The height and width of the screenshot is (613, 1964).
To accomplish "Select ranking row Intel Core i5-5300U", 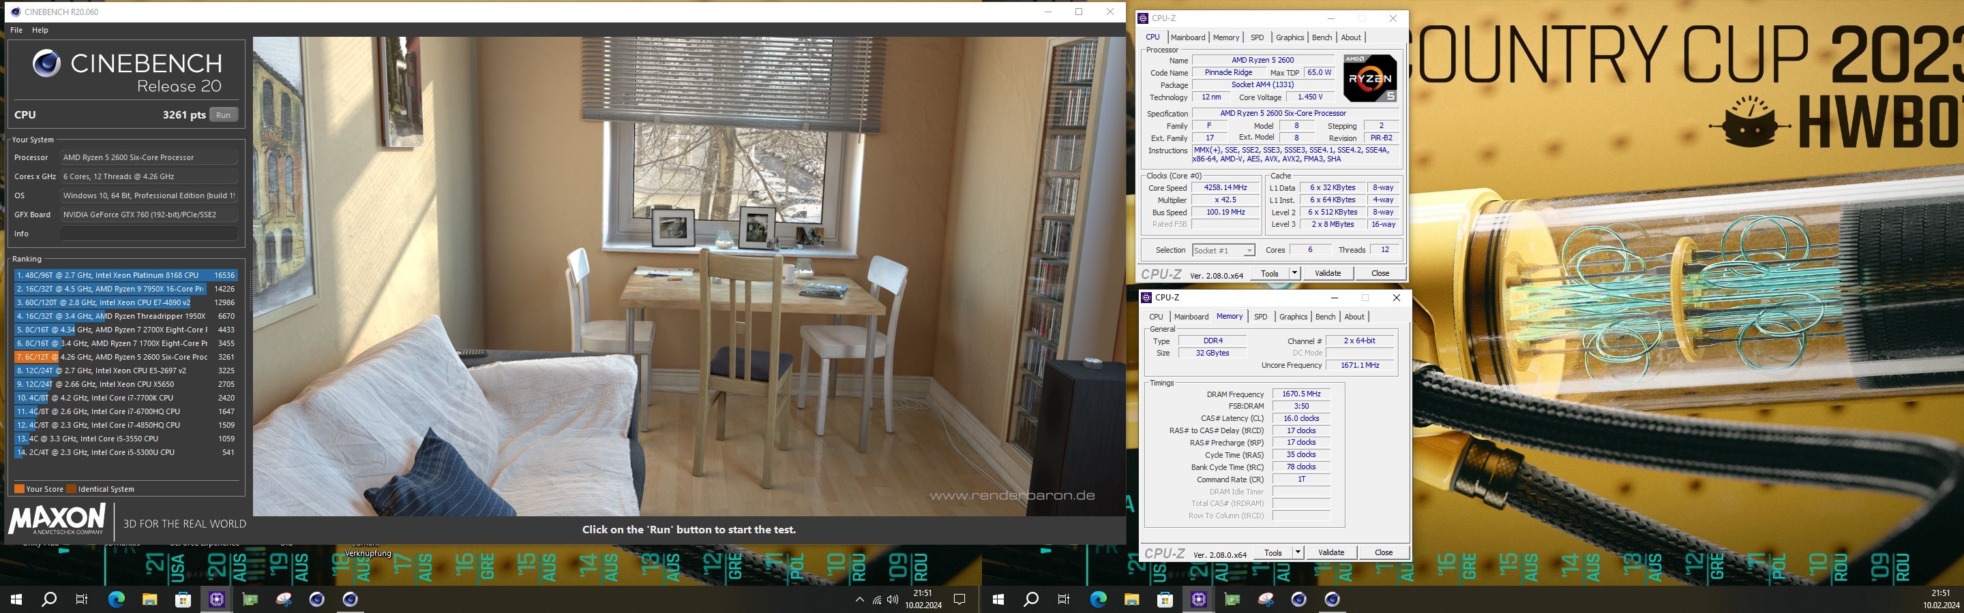I will tap(125, 452).
